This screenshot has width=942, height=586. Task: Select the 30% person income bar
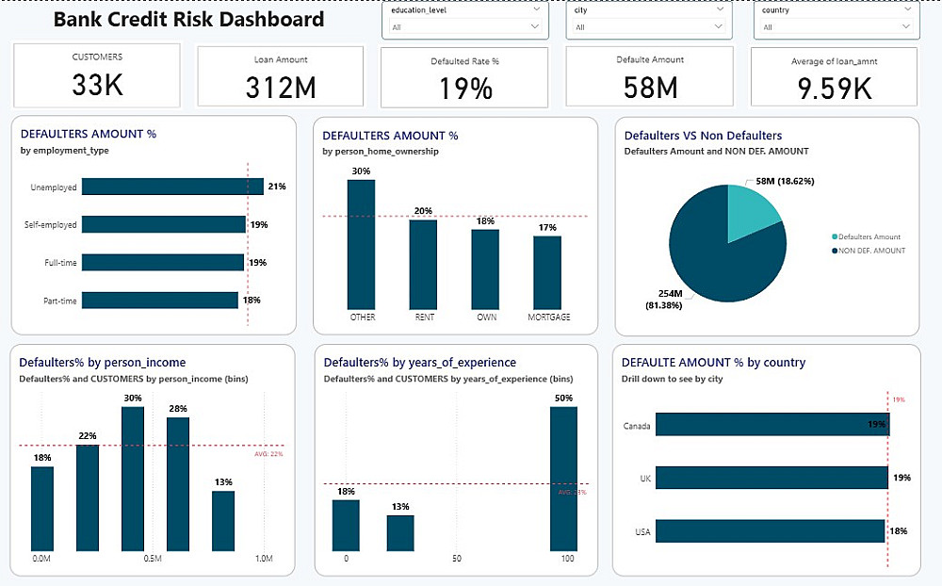pyautogui.click(x=133, y=479)
